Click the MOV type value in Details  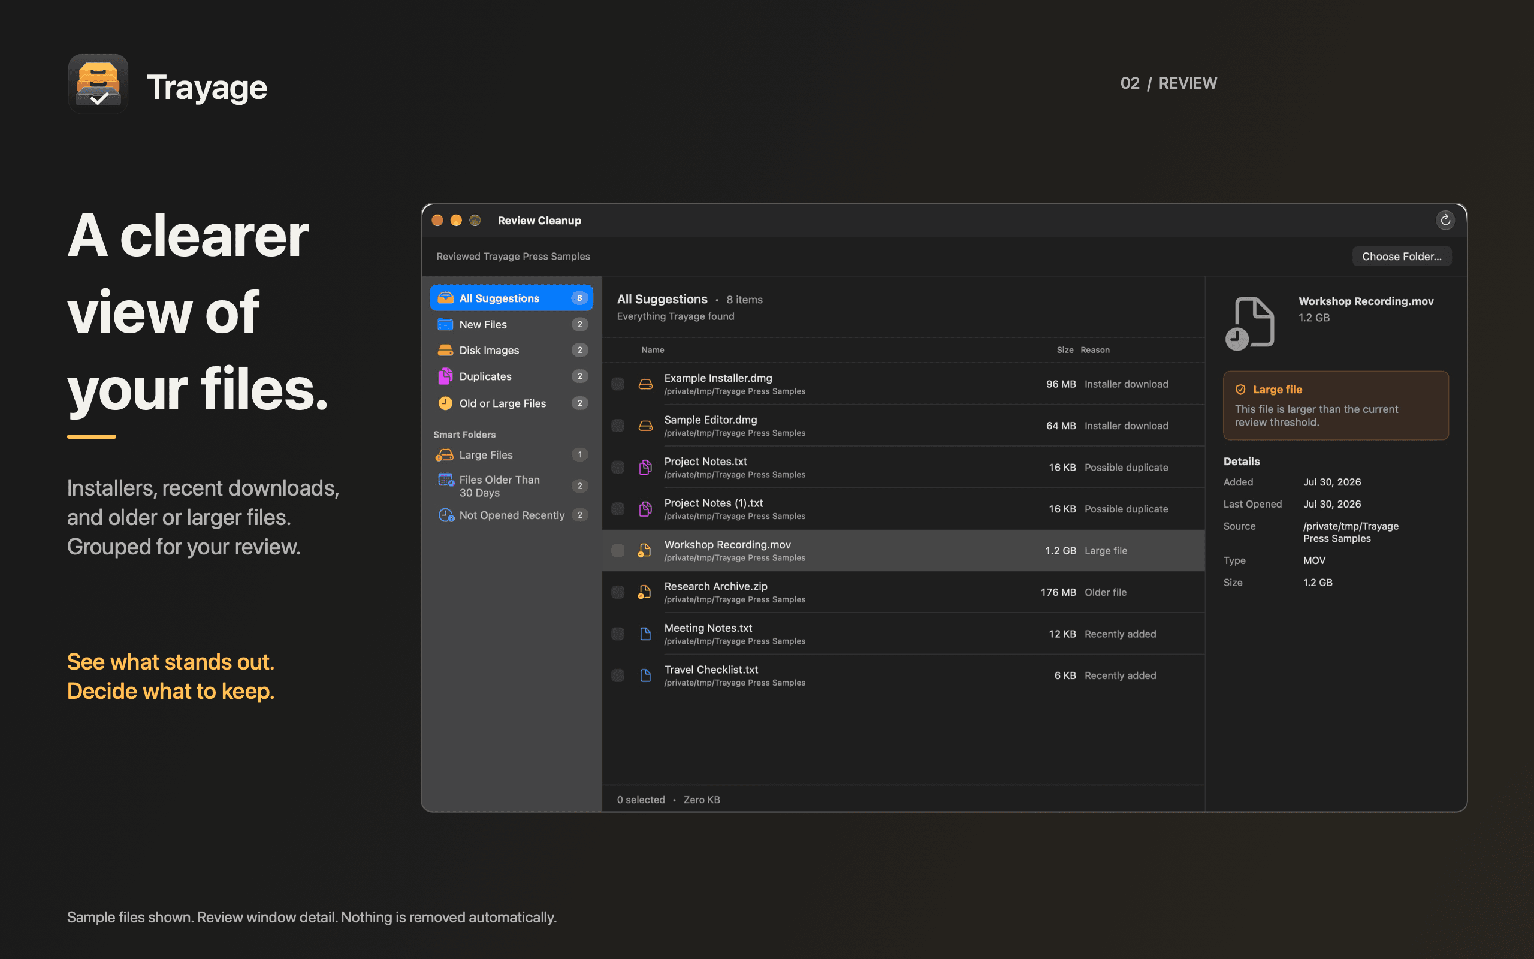[x=1314, y=560]
